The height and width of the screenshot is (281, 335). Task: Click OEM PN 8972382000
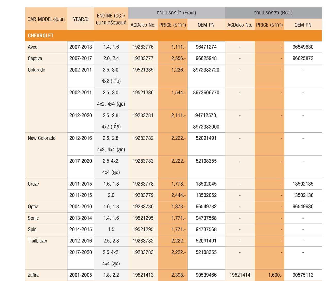[x=206, y=127]
